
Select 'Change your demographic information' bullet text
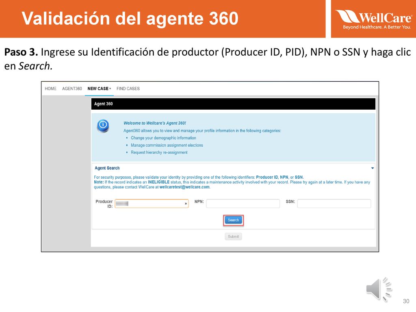click(163, 138)
